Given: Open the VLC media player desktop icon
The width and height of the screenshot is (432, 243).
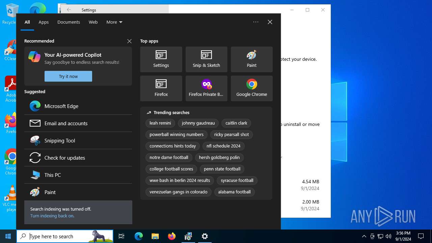Looking at the screenshot, I should [11, 198].
